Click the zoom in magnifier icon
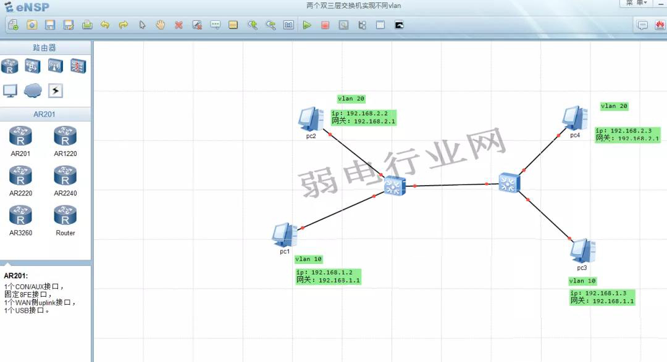The width and height of the screenshot is (667, 362). 252,25
